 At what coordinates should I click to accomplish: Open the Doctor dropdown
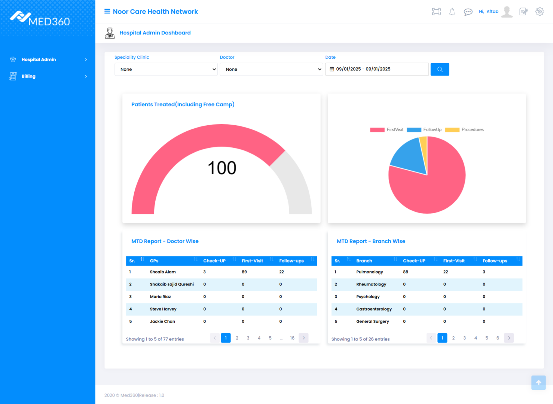[x=271, y=69]
